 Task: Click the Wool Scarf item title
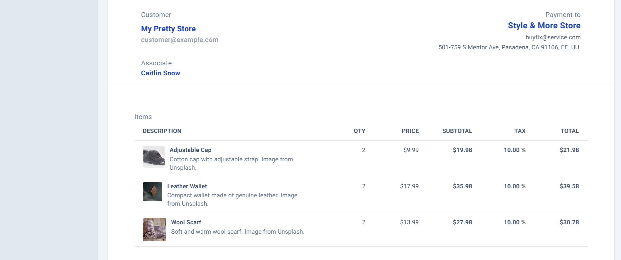click(x=186, y=222)
